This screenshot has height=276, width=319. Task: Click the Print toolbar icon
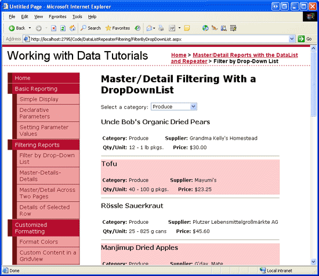[161, 28]
